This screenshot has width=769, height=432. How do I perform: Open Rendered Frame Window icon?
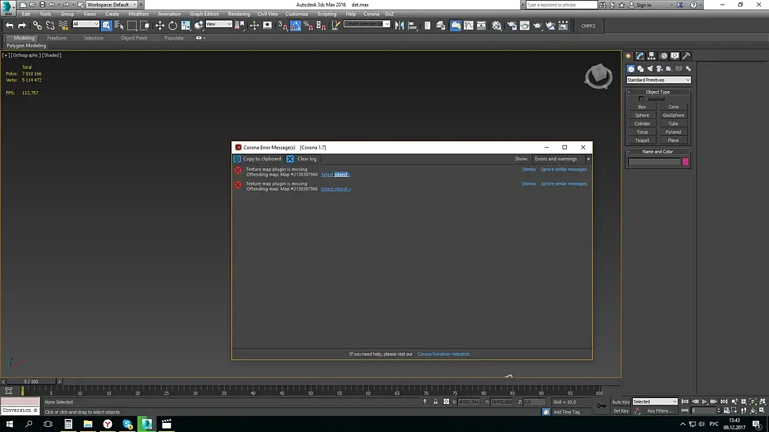[x=525, y=25]
